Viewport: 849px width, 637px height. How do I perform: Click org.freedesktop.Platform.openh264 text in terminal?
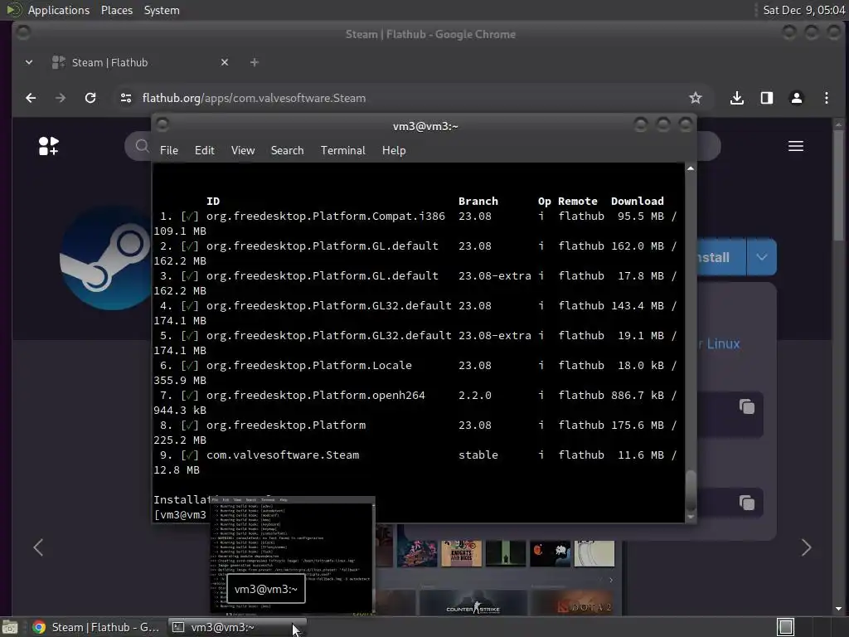tap(316, 396)
